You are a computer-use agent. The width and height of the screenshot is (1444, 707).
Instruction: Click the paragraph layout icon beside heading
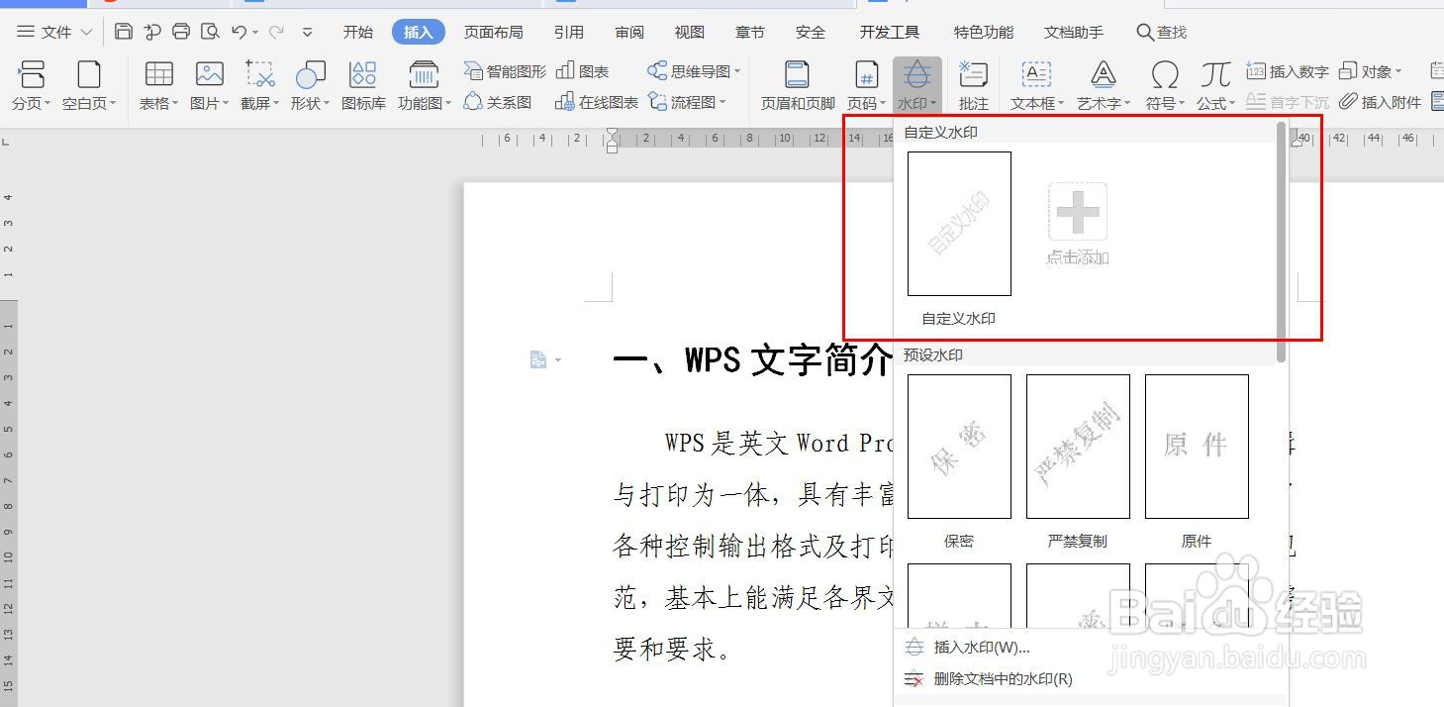pos(538,359)
